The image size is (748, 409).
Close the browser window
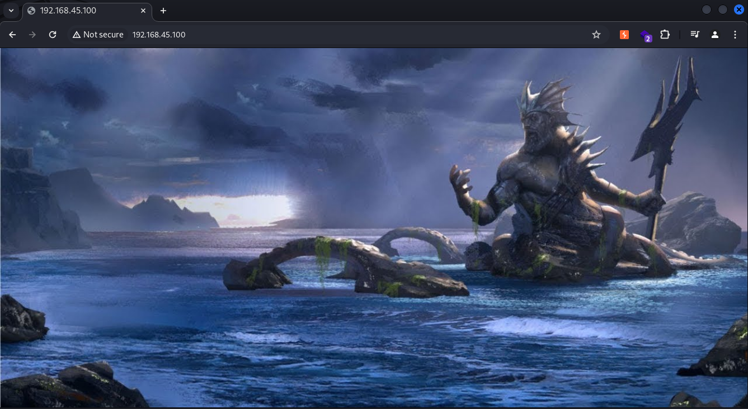738,9
